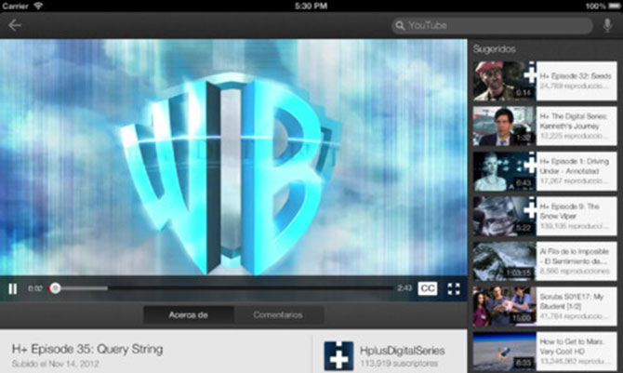Open H+ Episode 1: Driving Under title

coord(574,166)
